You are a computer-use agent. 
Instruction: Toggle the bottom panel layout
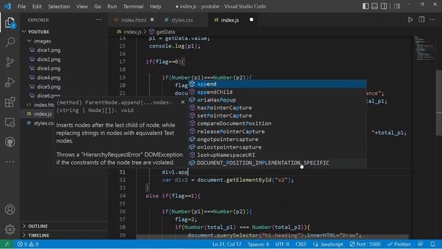[x=374, y=6]
